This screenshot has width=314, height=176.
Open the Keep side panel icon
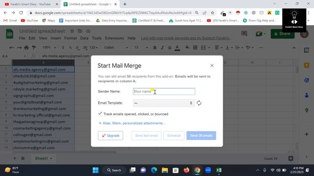point(306,65)
